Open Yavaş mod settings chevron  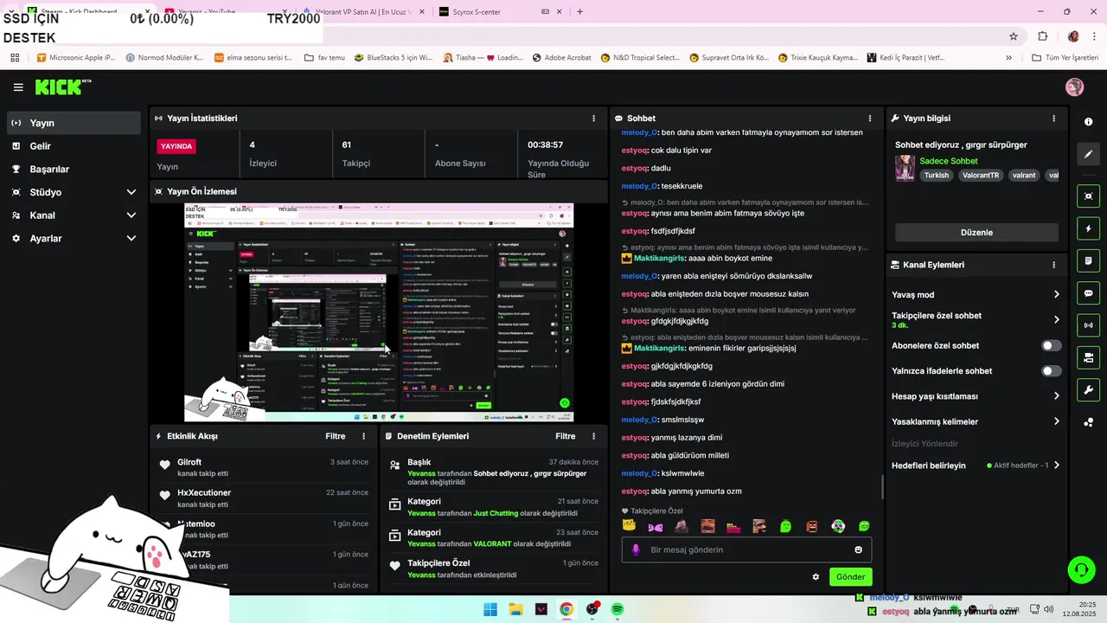coord(1056,295)
